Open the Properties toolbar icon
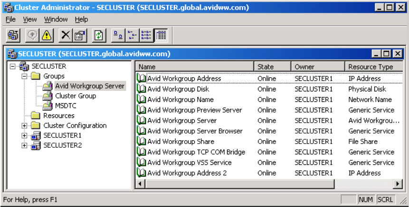Screen dimensions: 409x207 (x=80, y=35)
